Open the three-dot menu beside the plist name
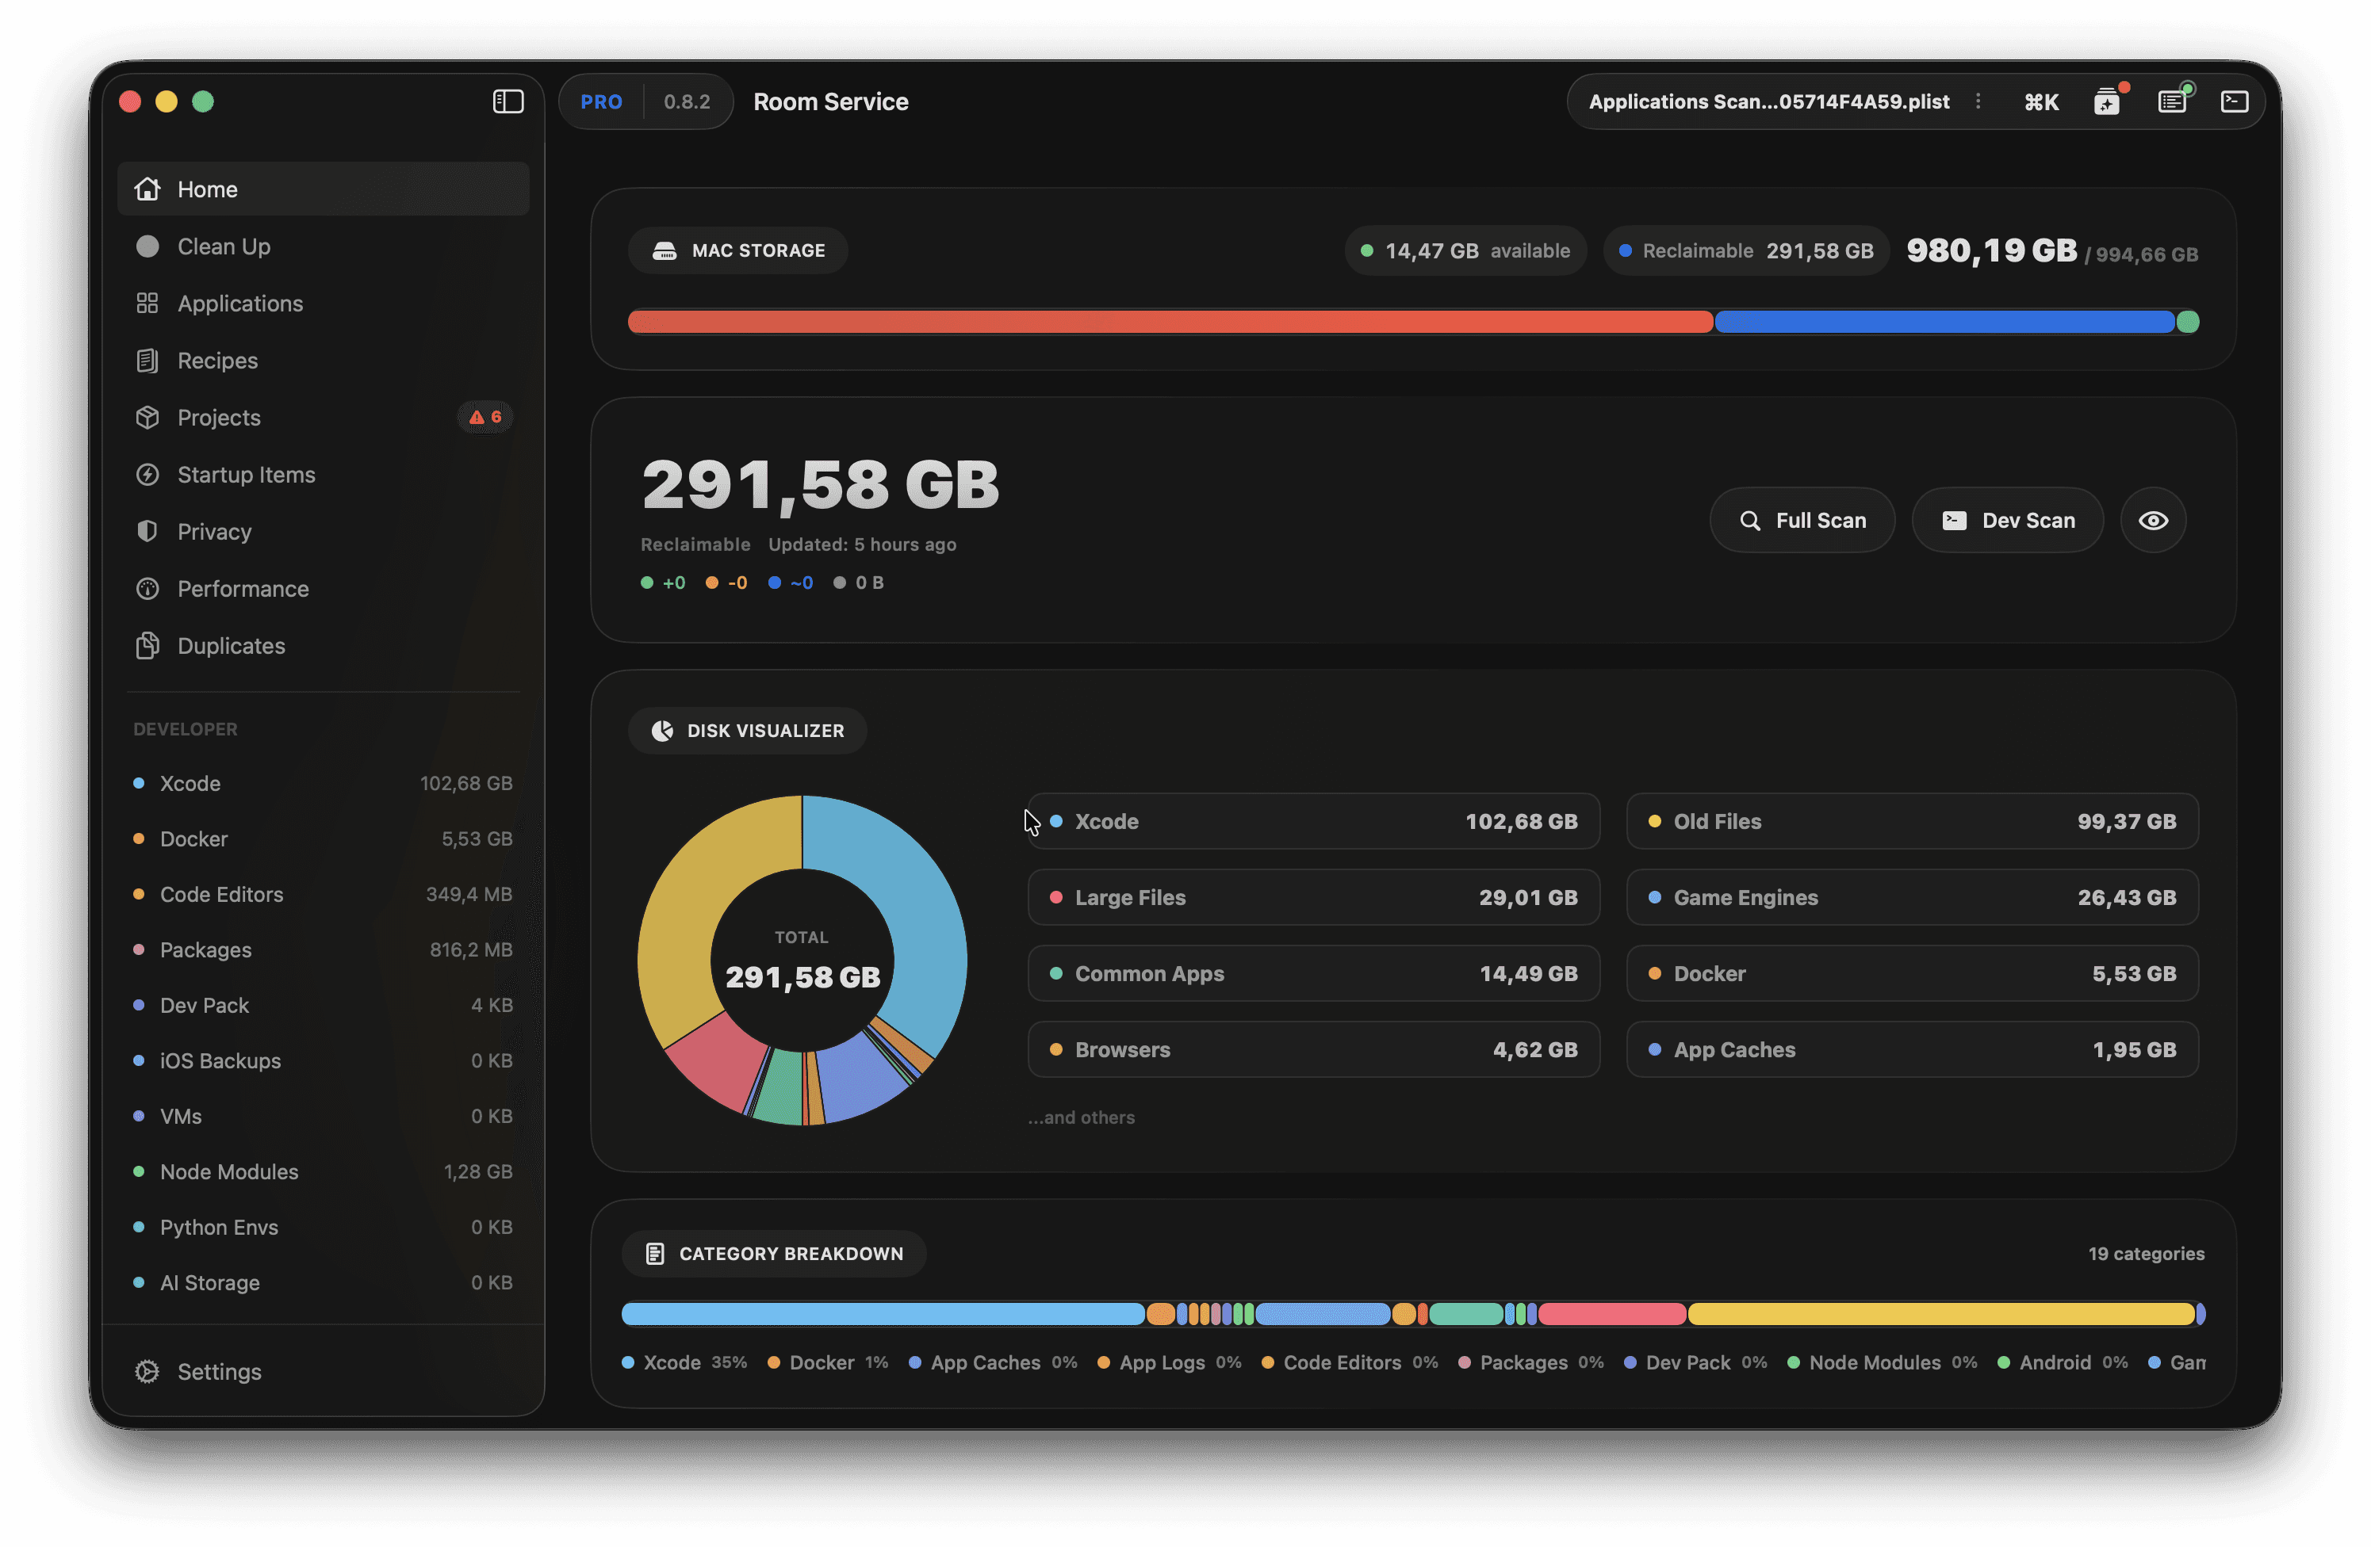2371x1547 pixels. click(1978, 101)
